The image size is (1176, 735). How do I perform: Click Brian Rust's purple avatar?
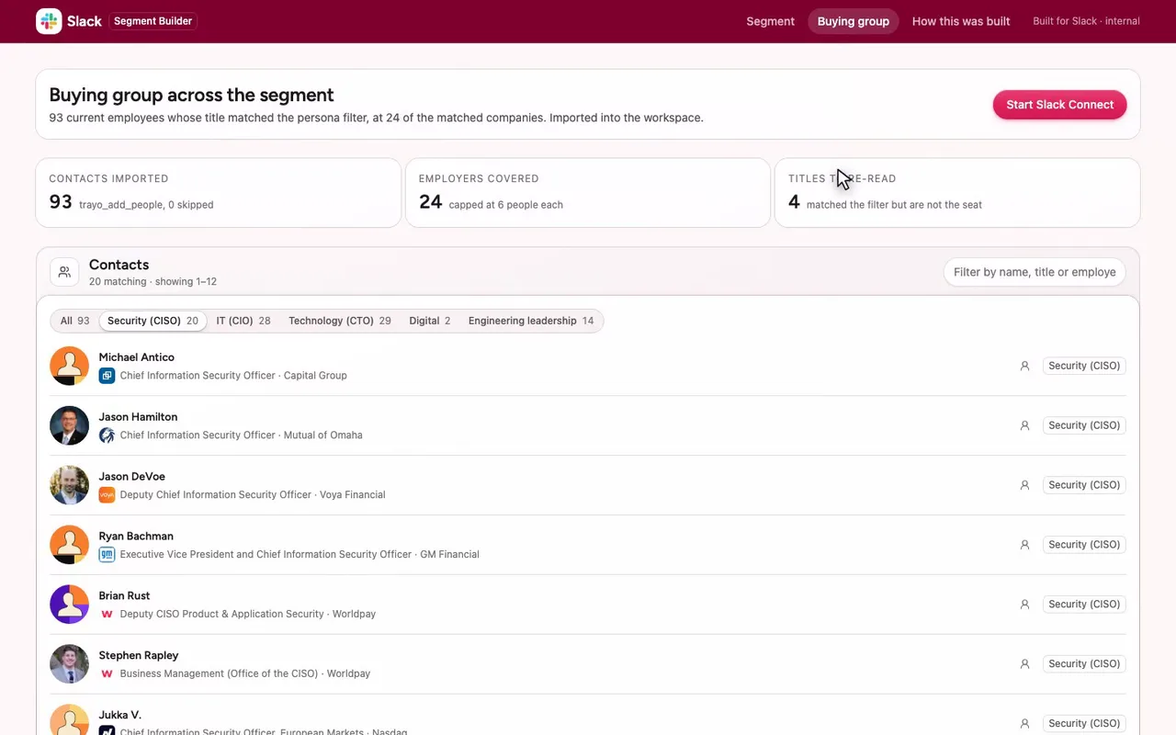pyautogui.click(x=69, y=605)
